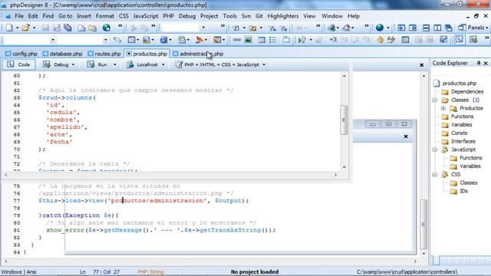Screen dimensions: 491x276
Task: Click the pin icon on Code Explorer
Action: (x=479, y=63)
